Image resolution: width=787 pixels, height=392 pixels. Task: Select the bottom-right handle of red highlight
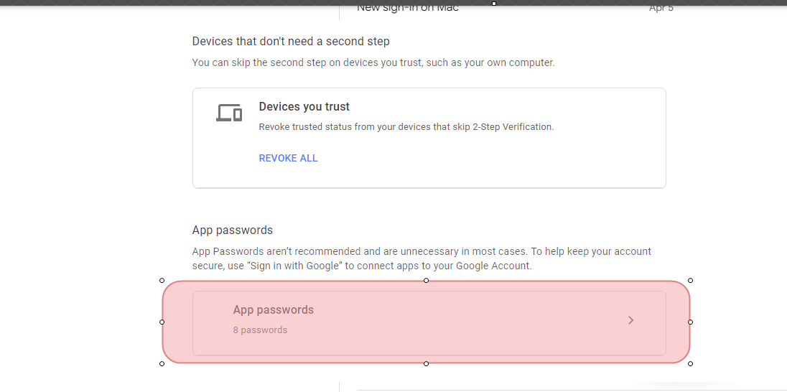tap(690, 363)
